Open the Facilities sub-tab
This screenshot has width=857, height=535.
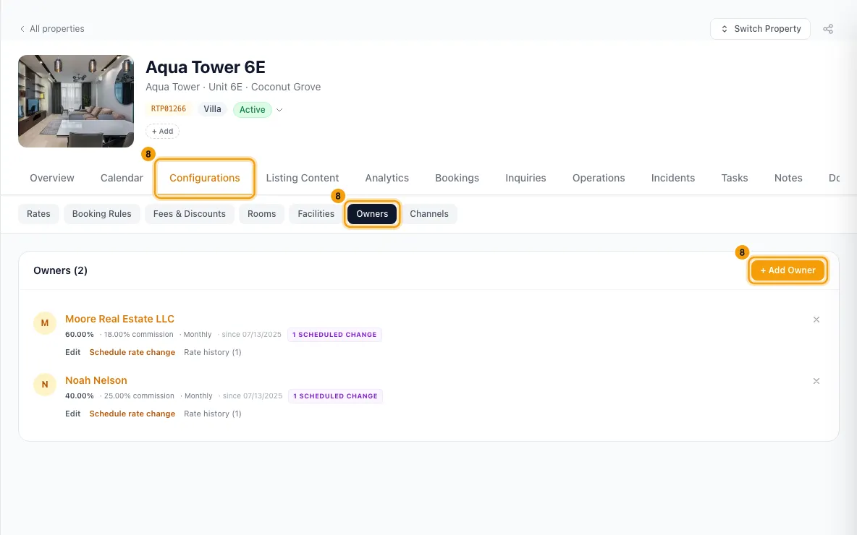316,214
